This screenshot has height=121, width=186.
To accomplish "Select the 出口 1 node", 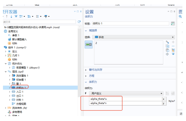I will coord(20,96).
